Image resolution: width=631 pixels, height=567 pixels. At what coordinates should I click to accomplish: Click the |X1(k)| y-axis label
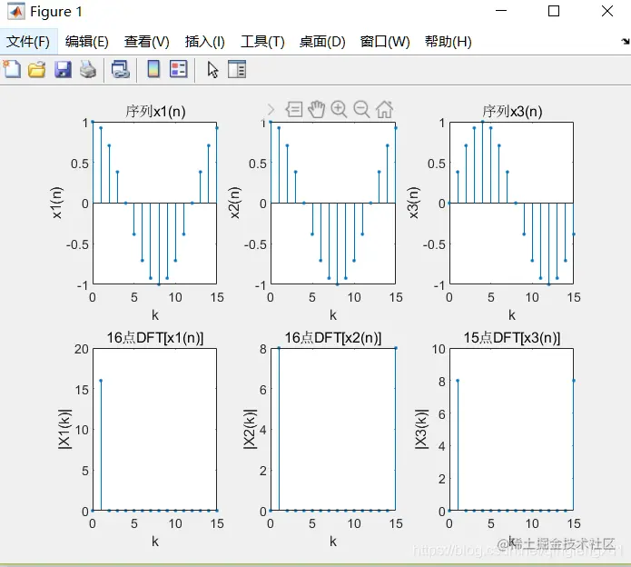tap(64, 429)
